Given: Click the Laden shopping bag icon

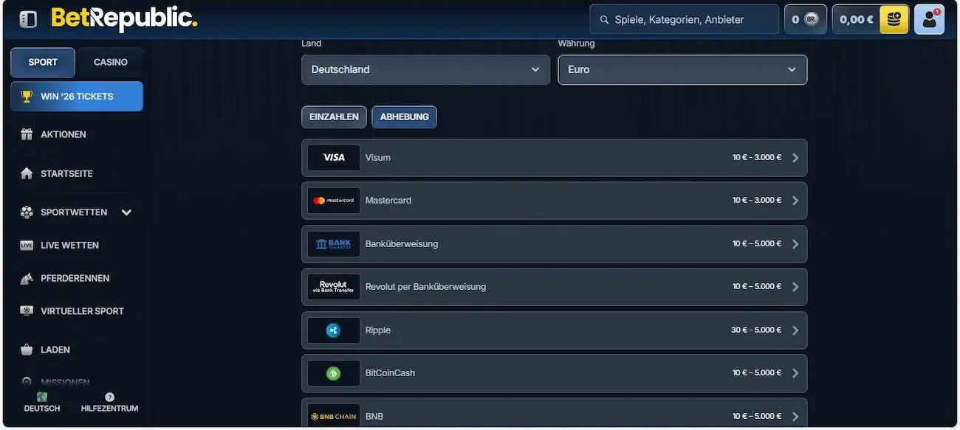Looking at the screenshot, I should tap(27, 350).
